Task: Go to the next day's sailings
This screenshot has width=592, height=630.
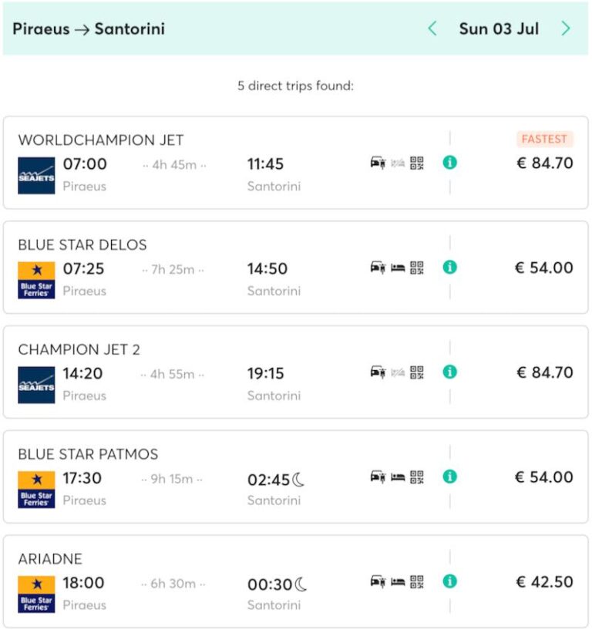Action: [x=567, y=28]
